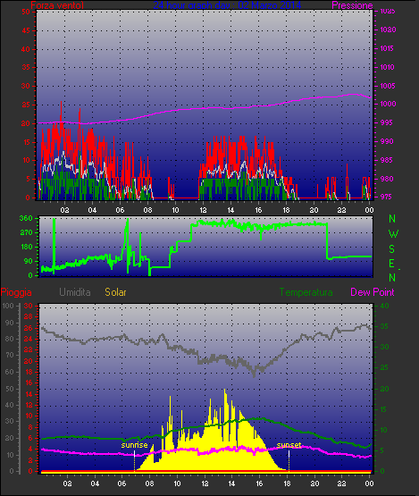The width and height of the screenshot is (419, 496).
Task: Select the '26' red rain axis value
Action: pos(29,328)
